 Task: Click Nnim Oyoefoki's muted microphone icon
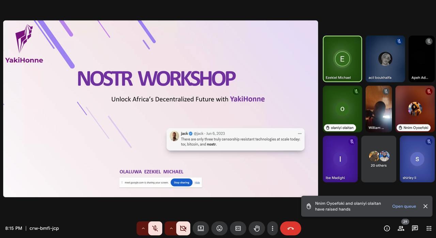[x=429, y=91]
